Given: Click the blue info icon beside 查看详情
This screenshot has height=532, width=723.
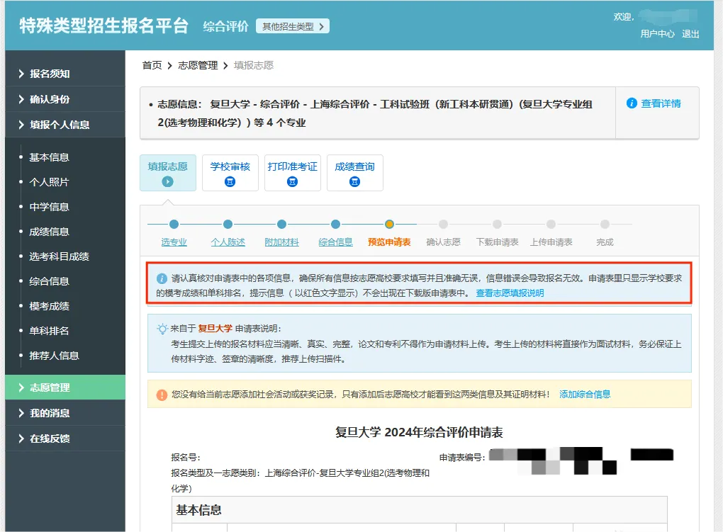Looking at the screenshot, I should [632, 103].
